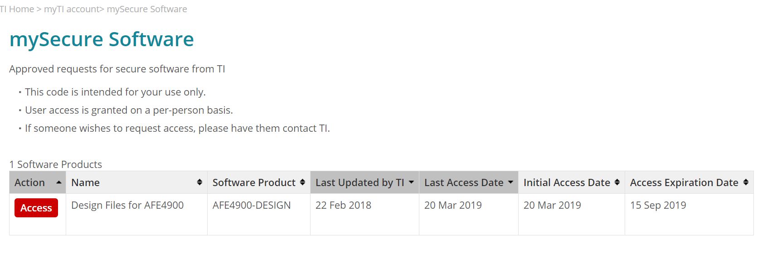
Task: Click the Approved requests for secure software text
Action: [x=117, y=69]
